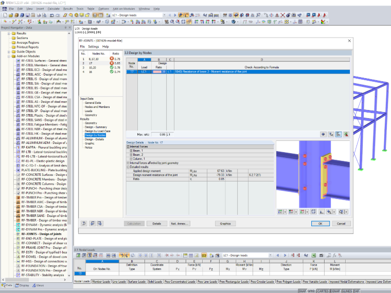391x293 pixels.
Task: Toggle SNAP in the status bar
Action: [x=302, y=291]
